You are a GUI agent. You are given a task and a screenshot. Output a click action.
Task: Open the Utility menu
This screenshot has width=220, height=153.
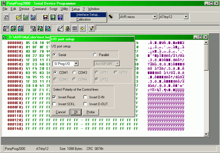pyautogui.click(x=64, y=9)
